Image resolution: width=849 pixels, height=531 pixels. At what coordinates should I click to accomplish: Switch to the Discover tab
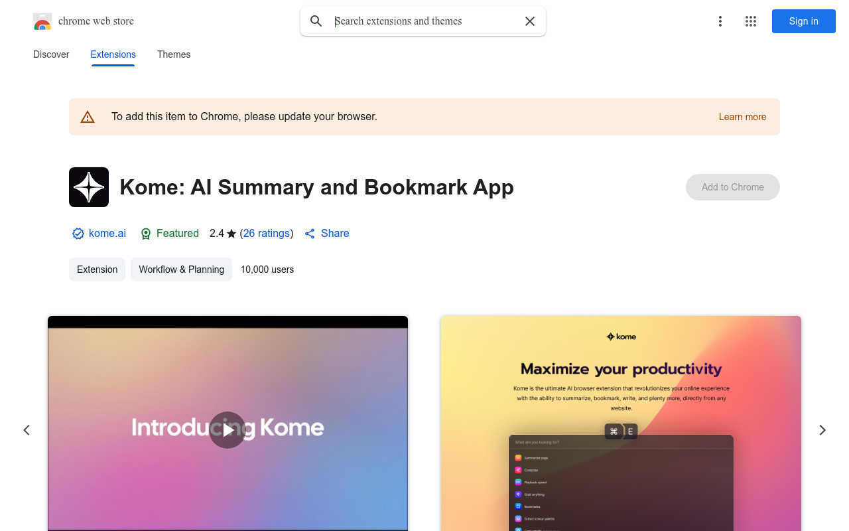[x=51, y=54]
